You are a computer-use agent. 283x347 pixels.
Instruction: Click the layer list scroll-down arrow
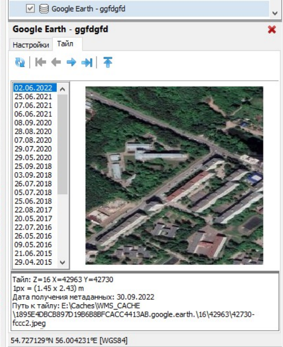pyautogui.click(x=275, y=14)
